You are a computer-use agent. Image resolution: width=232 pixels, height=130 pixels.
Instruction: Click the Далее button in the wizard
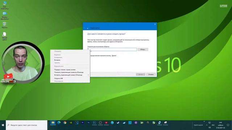tap(141, 74)
